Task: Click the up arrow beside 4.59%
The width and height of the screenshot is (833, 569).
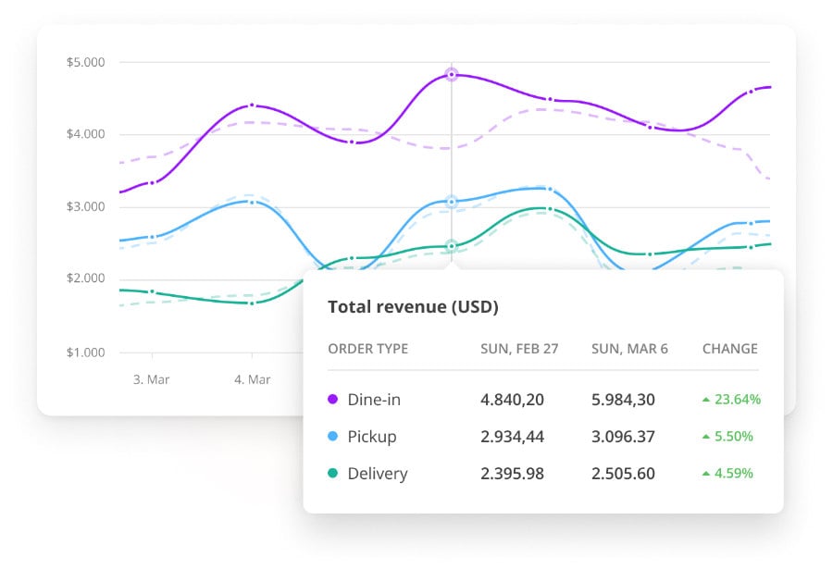Action: [706, 474]
